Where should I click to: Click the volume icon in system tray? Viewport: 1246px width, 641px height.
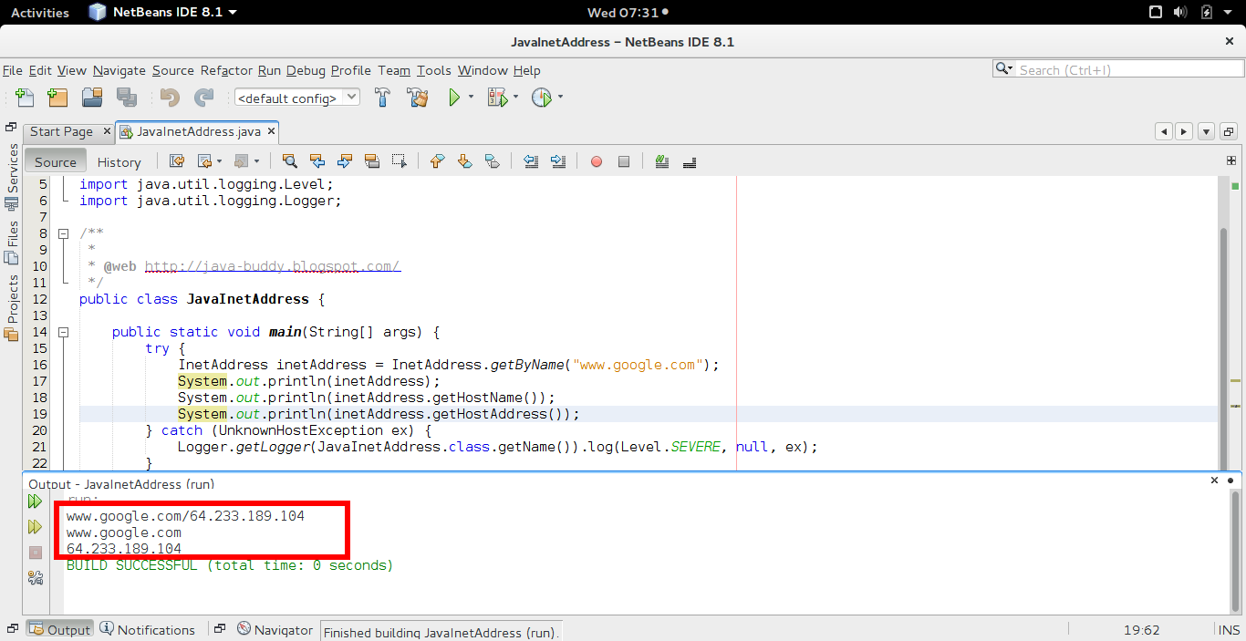[x=1181, y=12]
